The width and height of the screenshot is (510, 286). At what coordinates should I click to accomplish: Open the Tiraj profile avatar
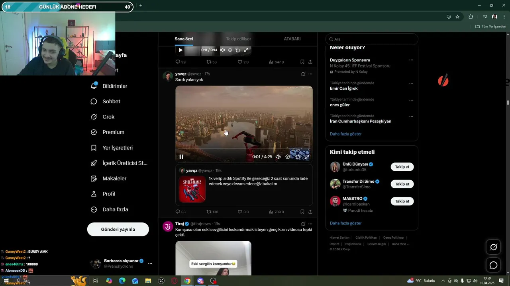[168, 226]
